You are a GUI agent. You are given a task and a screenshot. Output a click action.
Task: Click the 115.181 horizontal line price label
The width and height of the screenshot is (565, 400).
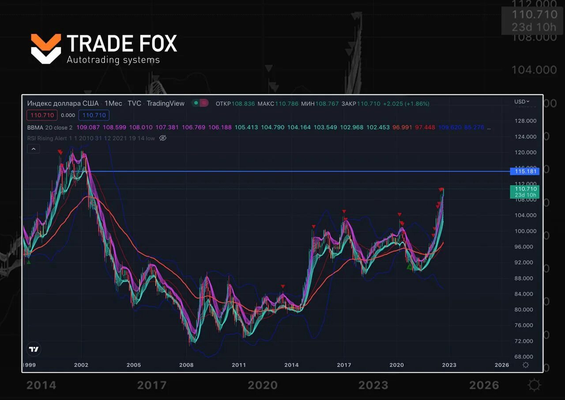[x=524, y=171]
